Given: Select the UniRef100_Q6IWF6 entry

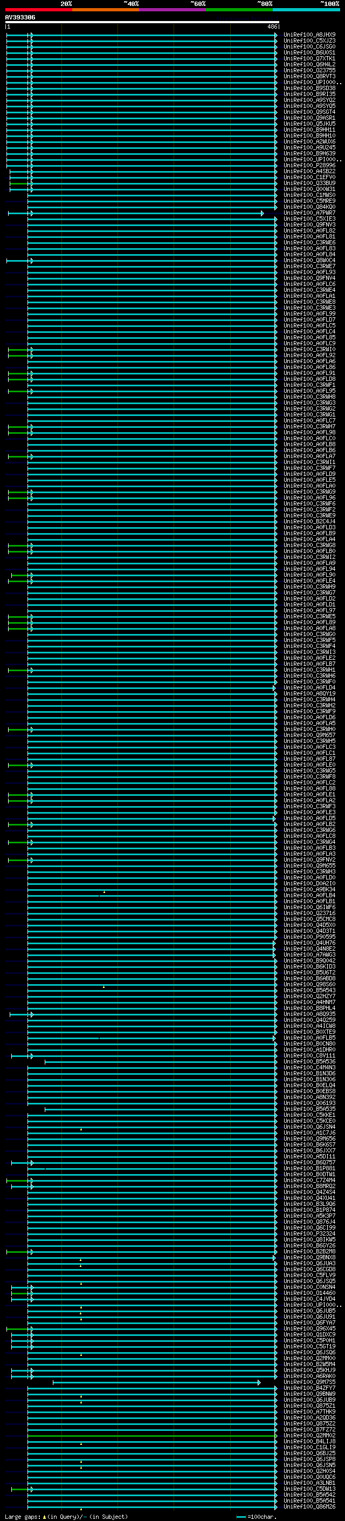Looking at the screenshot, I should pos(309,907).
